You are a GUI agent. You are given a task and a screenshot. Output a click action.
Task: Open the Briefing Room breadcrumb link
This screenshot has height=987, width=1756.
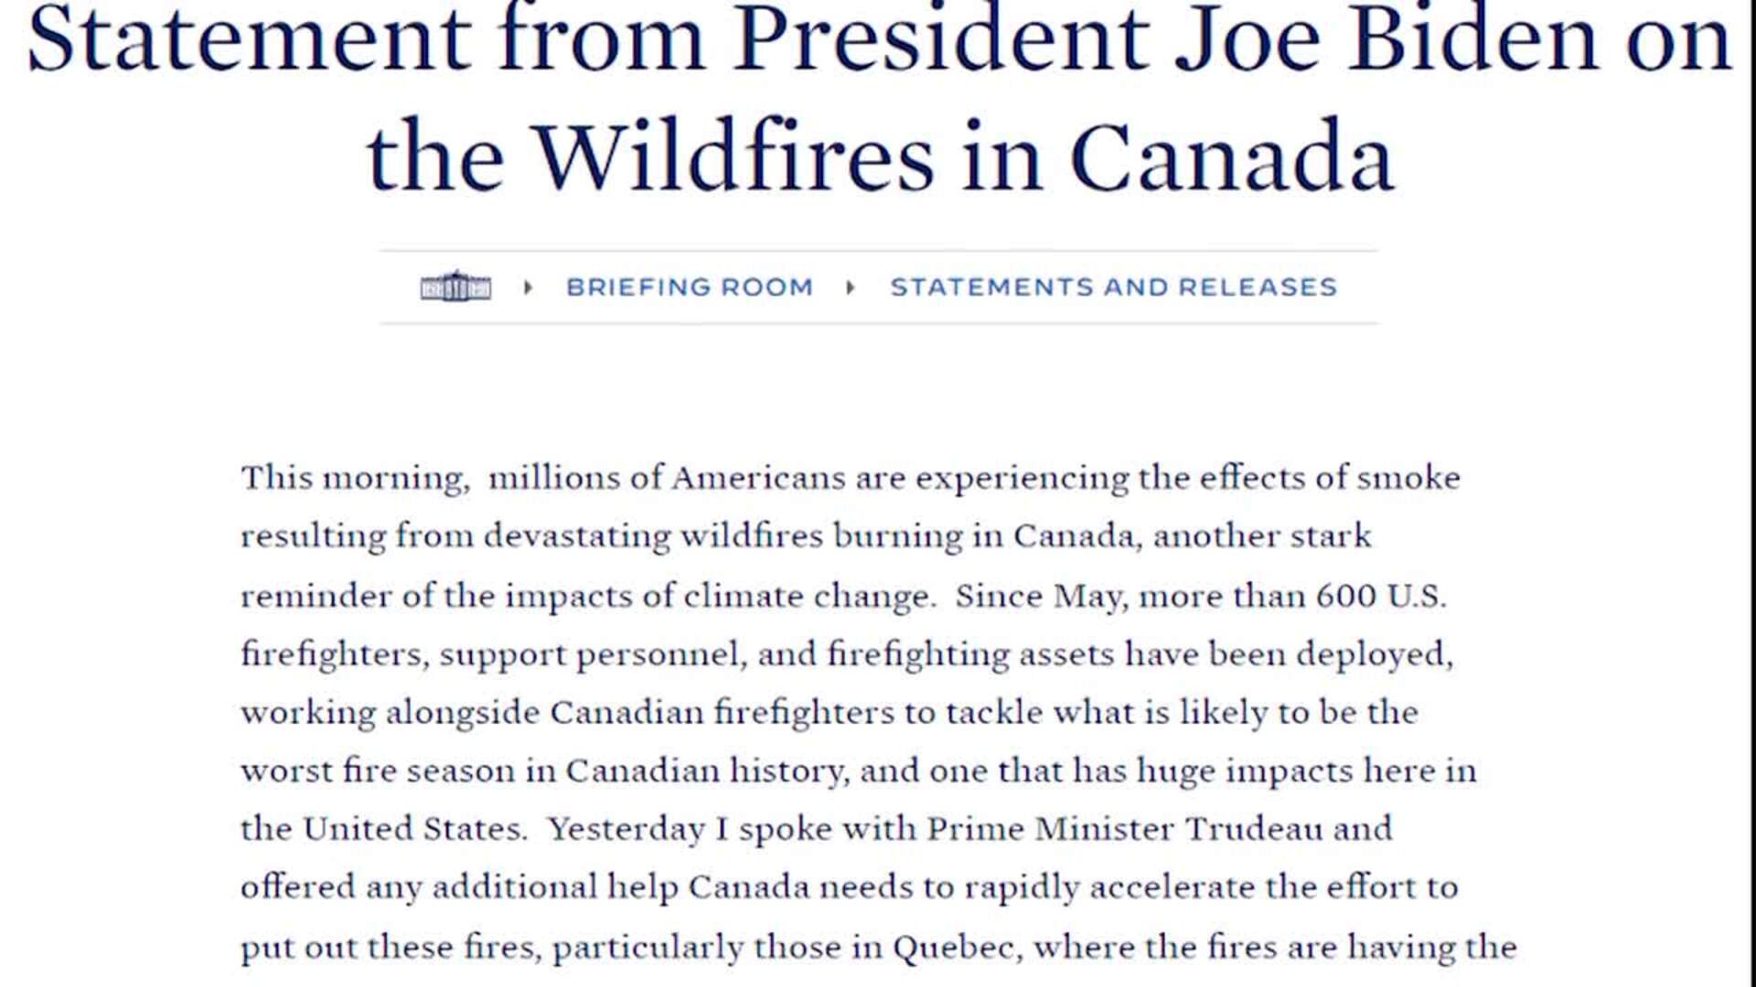690,288
